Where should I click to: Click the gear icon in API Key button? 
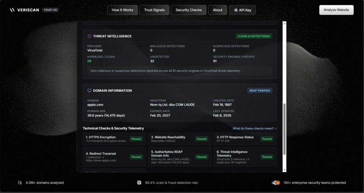pyautogui.click(x=236, y=10)
